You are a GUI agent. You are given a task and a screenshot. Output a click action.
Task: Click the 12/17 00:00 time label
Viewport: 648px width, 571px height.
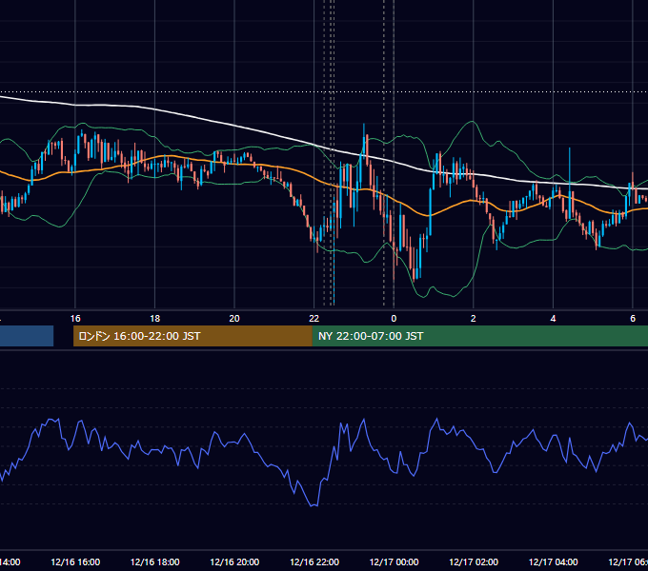pos(394,561)
